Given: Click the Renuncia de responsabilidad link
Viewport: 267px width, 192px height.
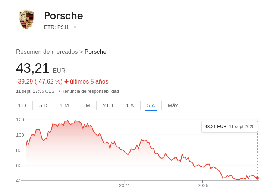Looking at the screenshot, I should (90, 91).
